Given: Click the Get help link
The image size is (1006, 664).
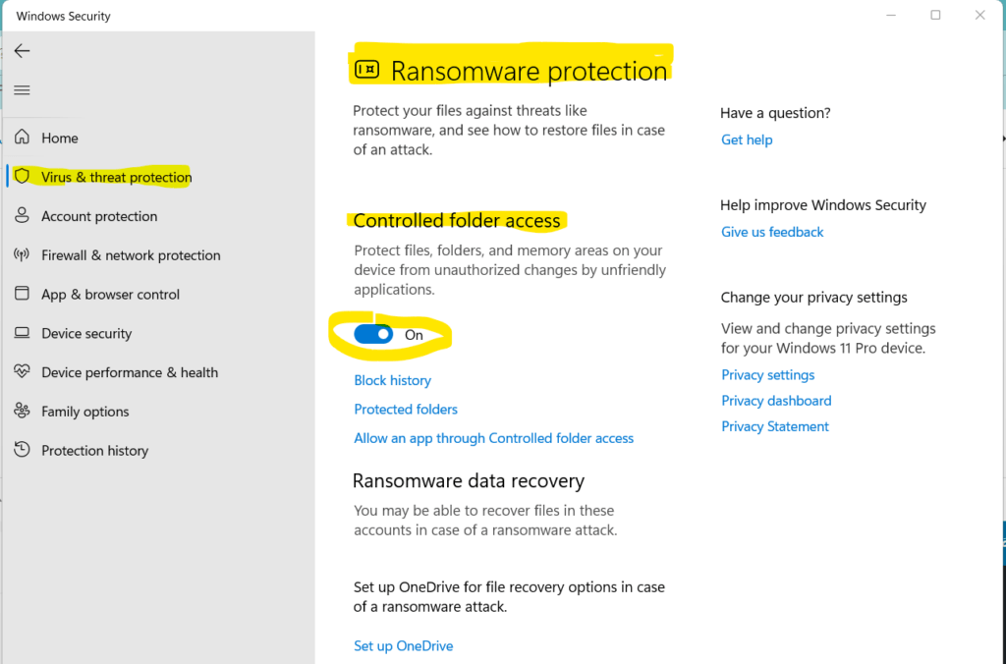Looking at the screenshot, I should click(747, 139).
